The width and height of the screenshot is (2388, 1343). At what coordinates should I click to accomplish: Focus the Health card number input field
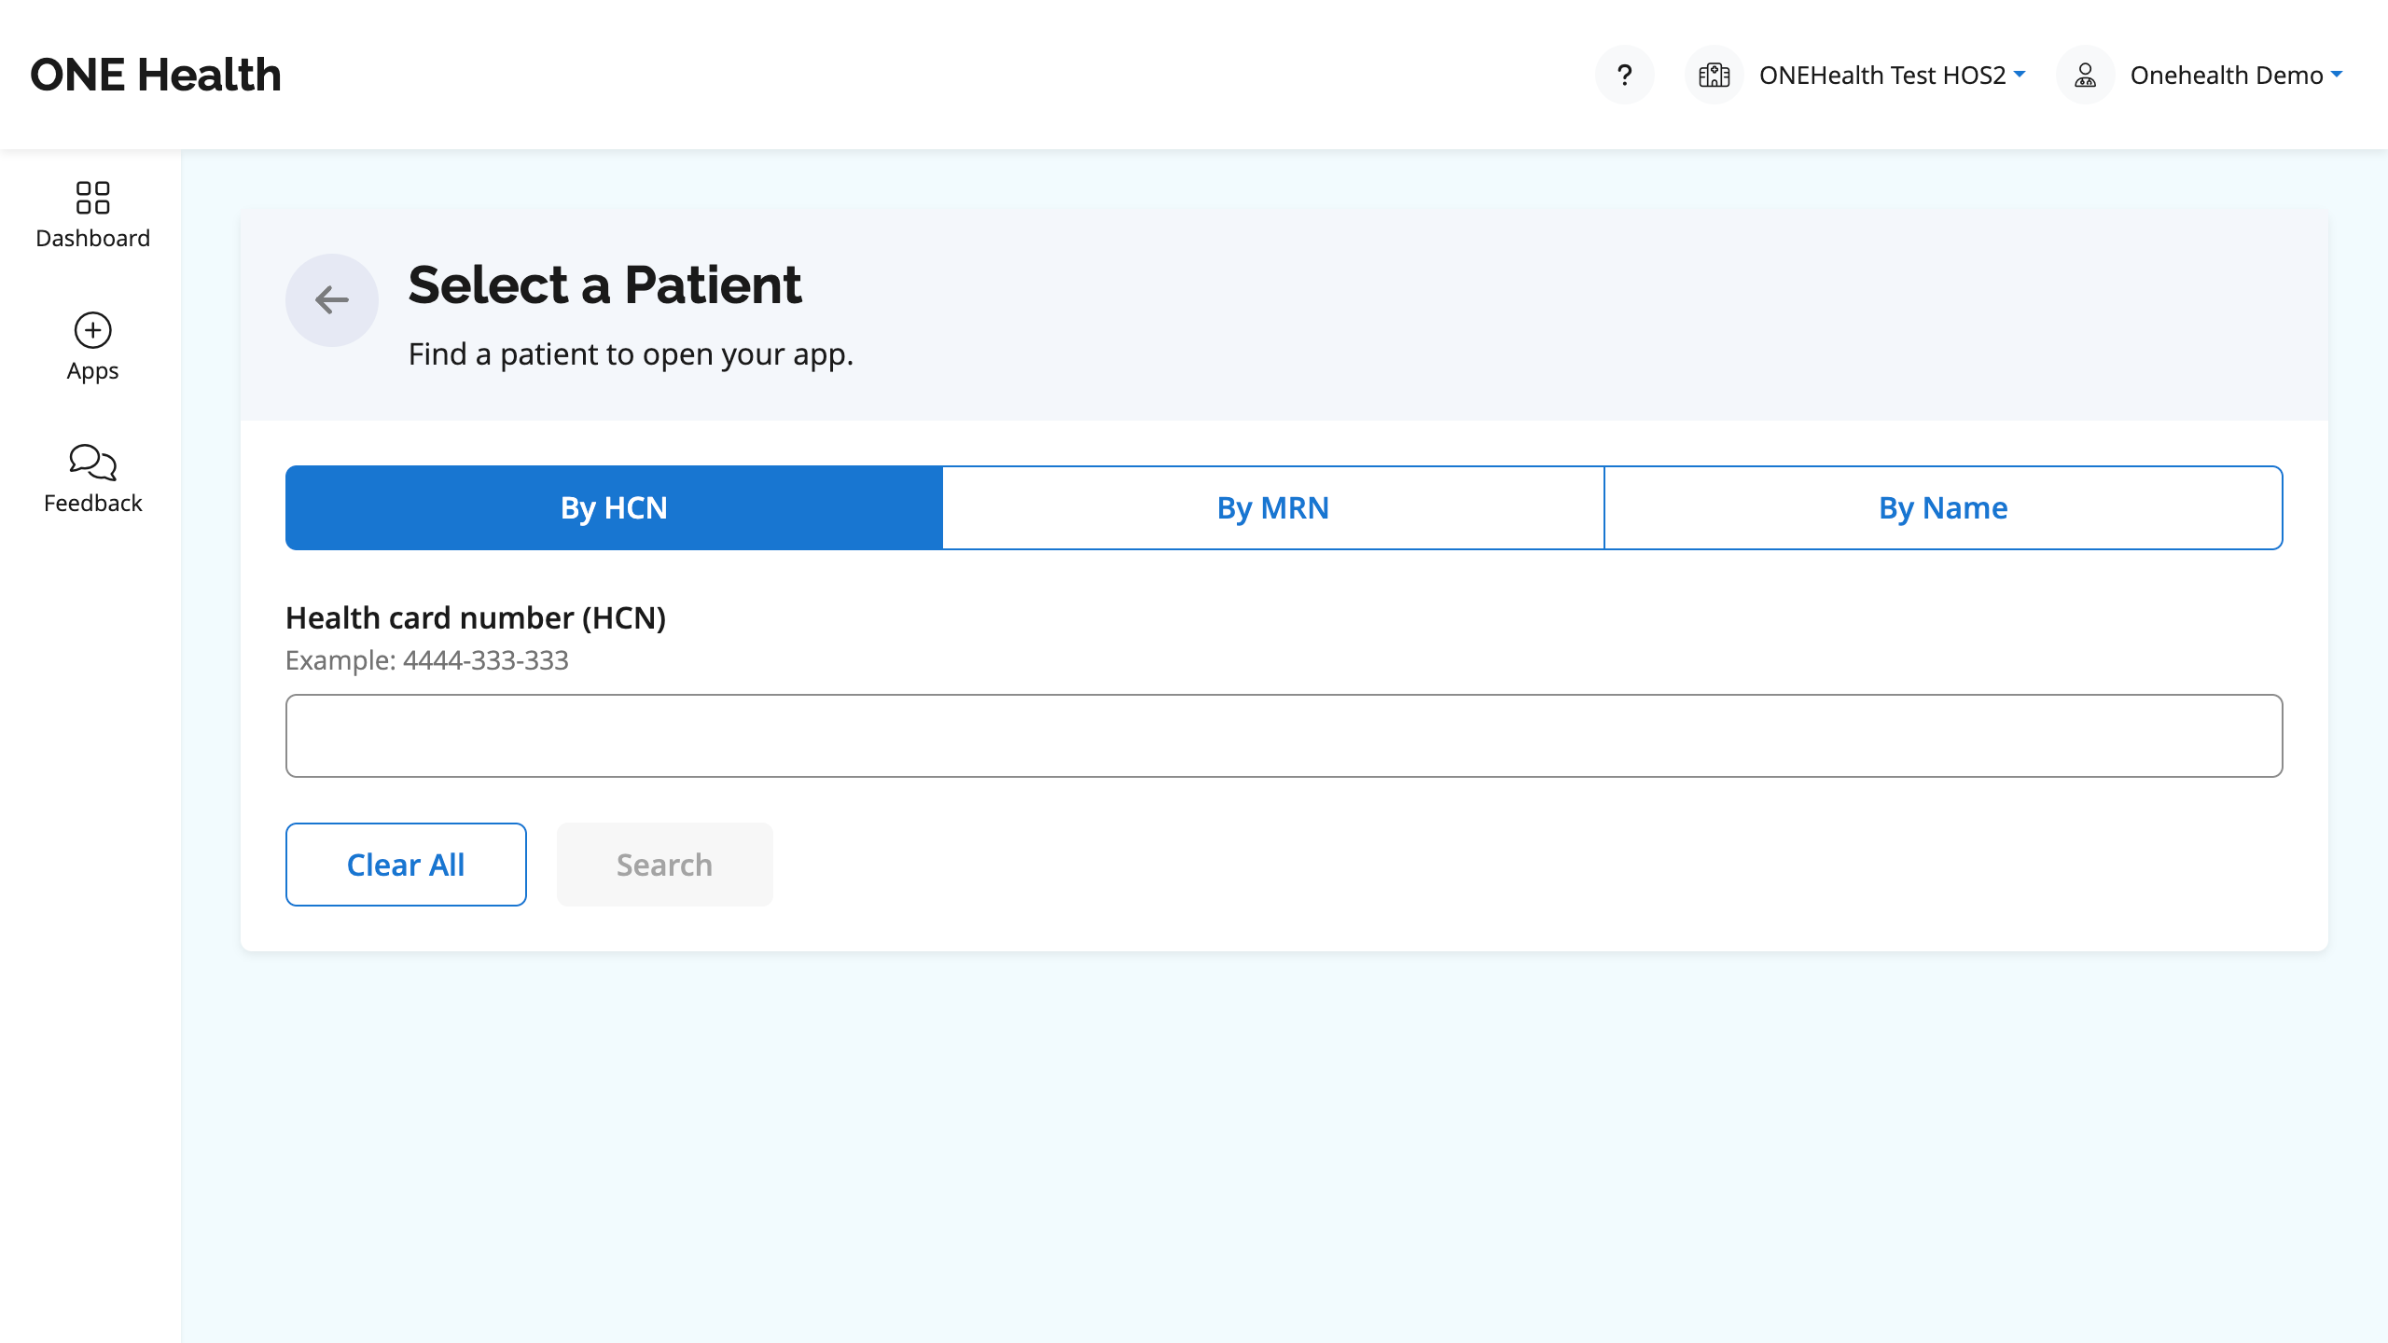(x=1284, y=736)
